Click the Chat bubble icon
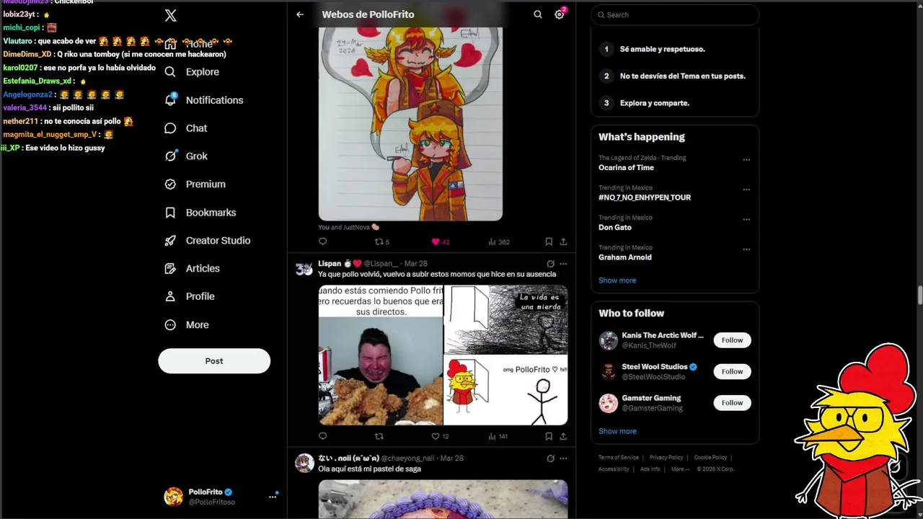Image resolution: width=923 pixels, height=519 pixels. pos(170,128)
